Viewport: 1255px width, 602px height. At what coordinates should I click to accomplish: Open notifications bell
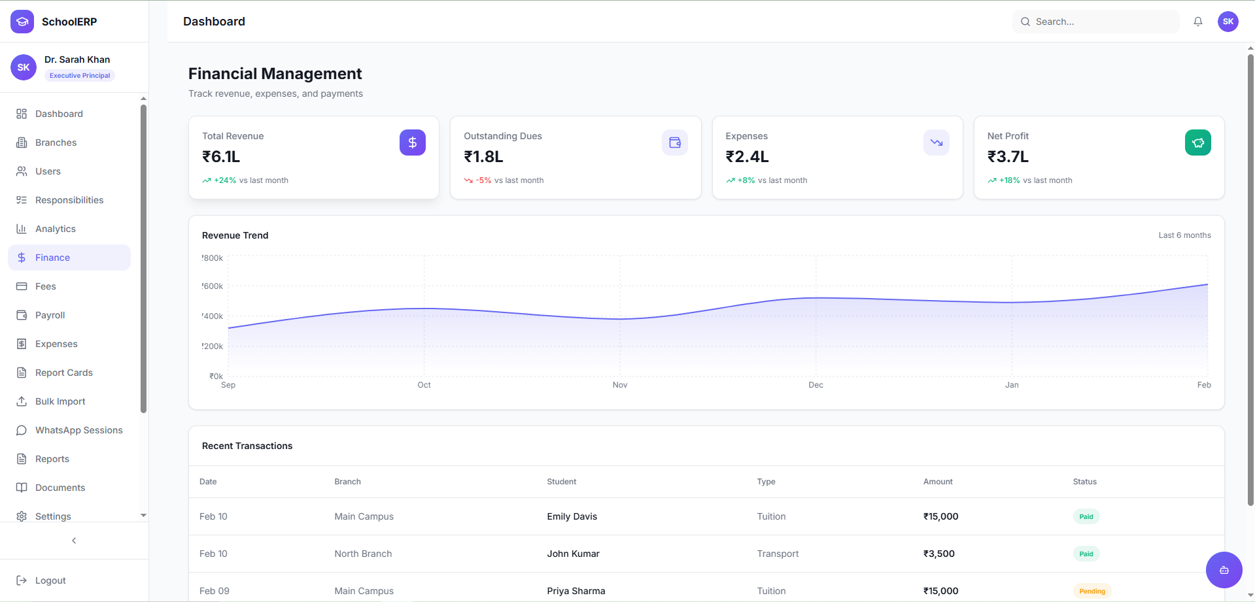coord(1198,22)
